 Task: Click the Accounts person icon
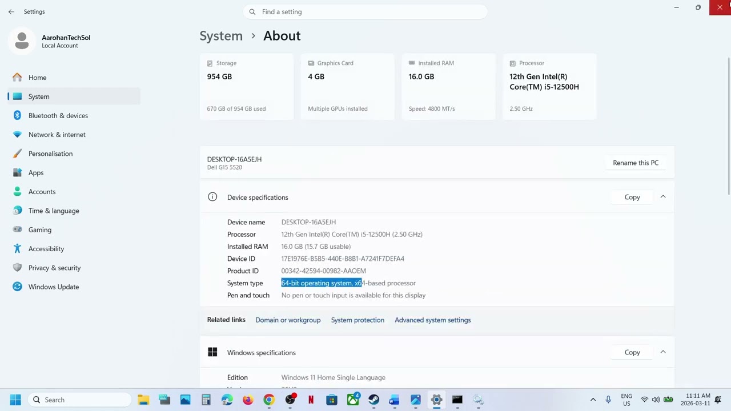click(x=17, y=192)
